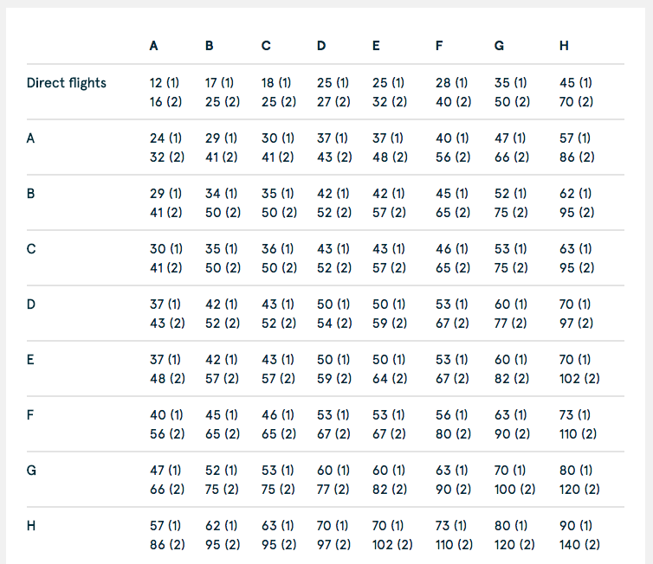Click the 110 (2) value in row F
Screen dimensions: 653x564
point(578,434)
